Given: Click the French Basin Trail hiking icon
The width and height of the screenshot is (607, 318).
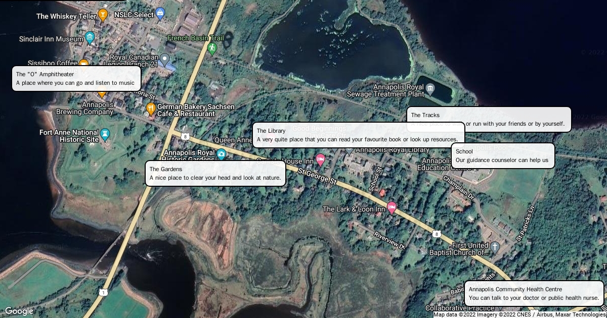Looking at the screenshot, I should (212, 48).
